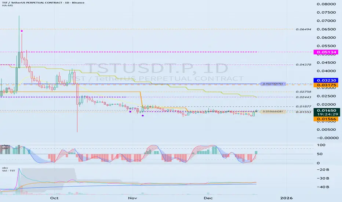Click the 0.07000 price axis tick

pyautogui.click(x=326, y=21)
